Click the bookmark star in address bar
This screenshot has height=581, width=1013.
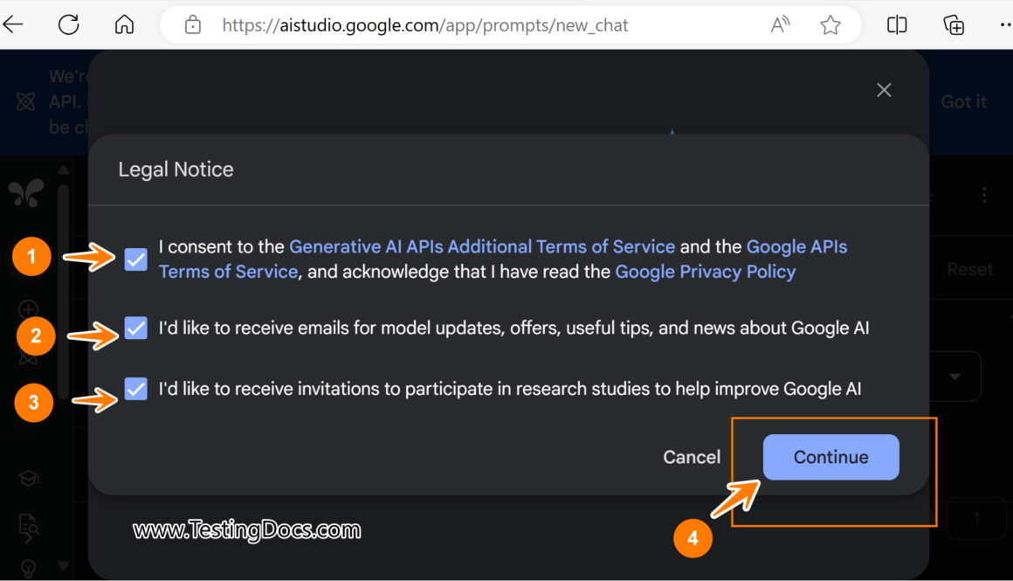click(830, 24)
